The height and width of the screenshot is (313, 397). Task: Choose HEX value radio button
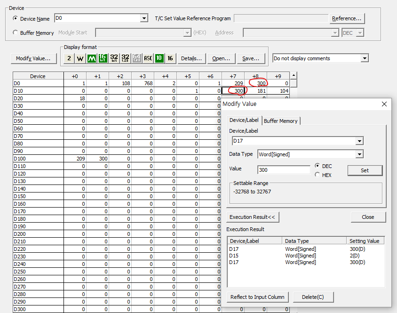tap(317, 175)
